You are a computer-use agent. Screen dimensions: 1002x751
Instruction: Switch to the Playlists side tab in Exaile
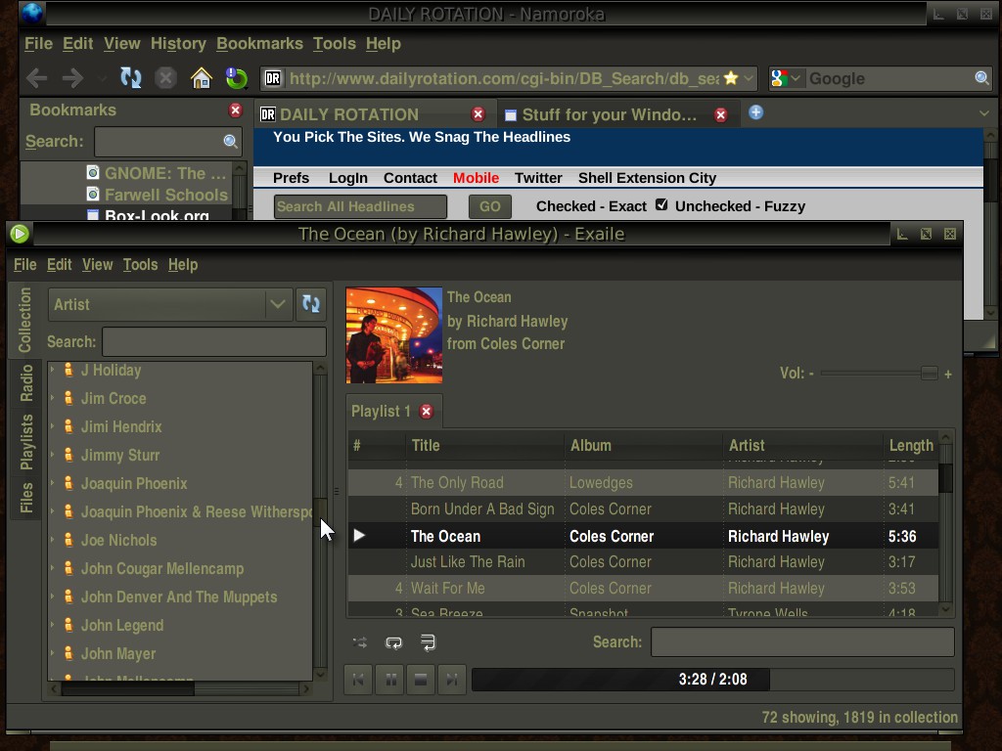26,442
